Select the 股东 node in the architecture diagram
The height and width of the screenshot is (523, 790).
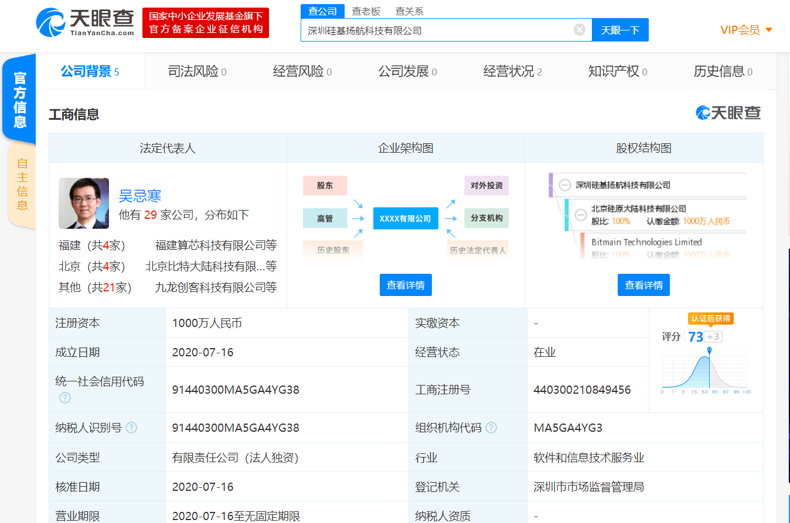(x=325, y=185)
